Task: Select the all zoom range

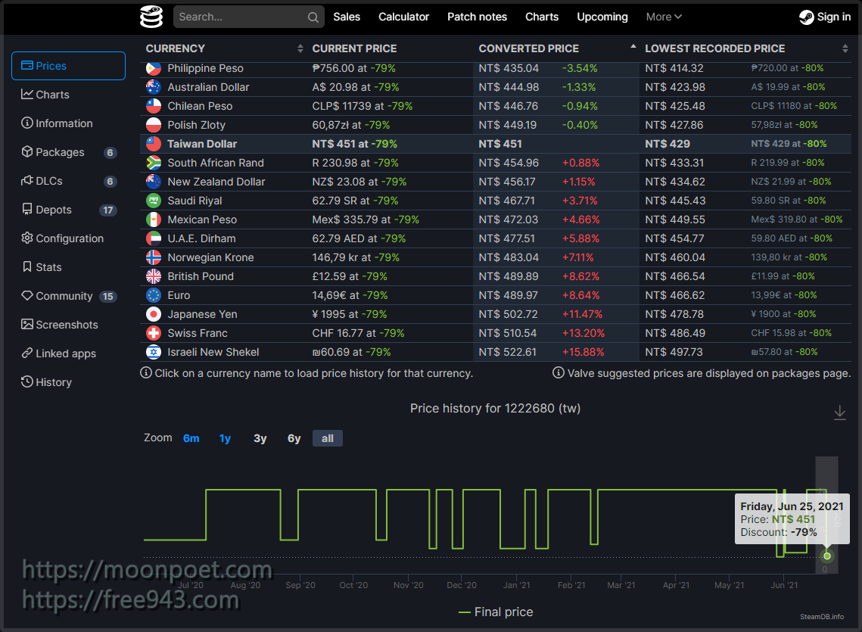Action: click(327, 438)
